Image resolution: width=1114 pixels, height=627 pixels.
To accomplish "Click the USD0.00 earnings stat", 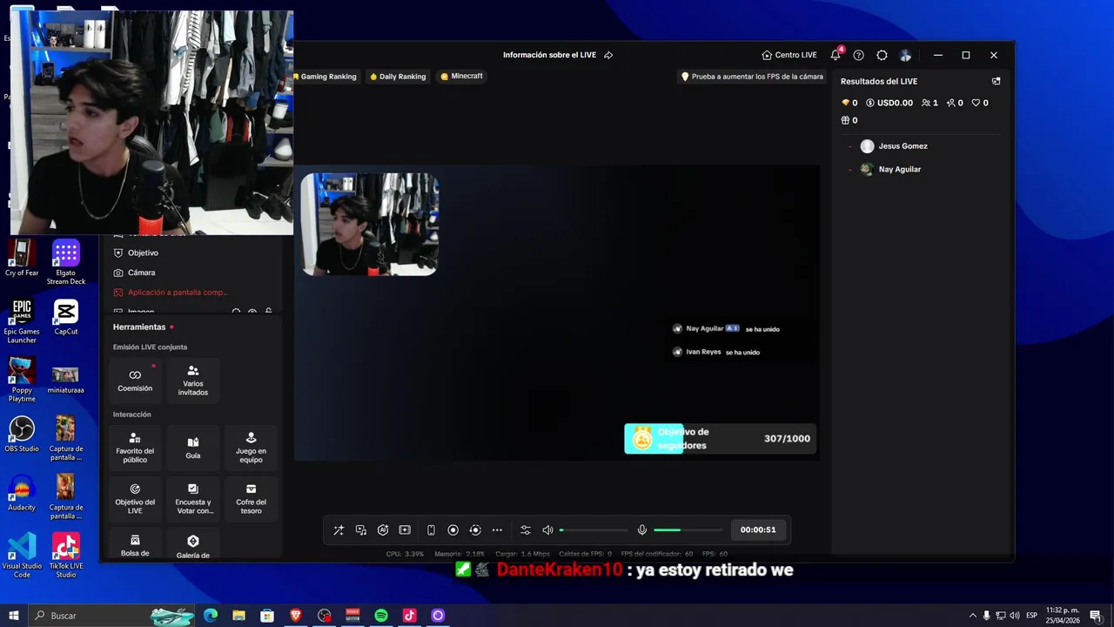I will (x=889, y=103).
